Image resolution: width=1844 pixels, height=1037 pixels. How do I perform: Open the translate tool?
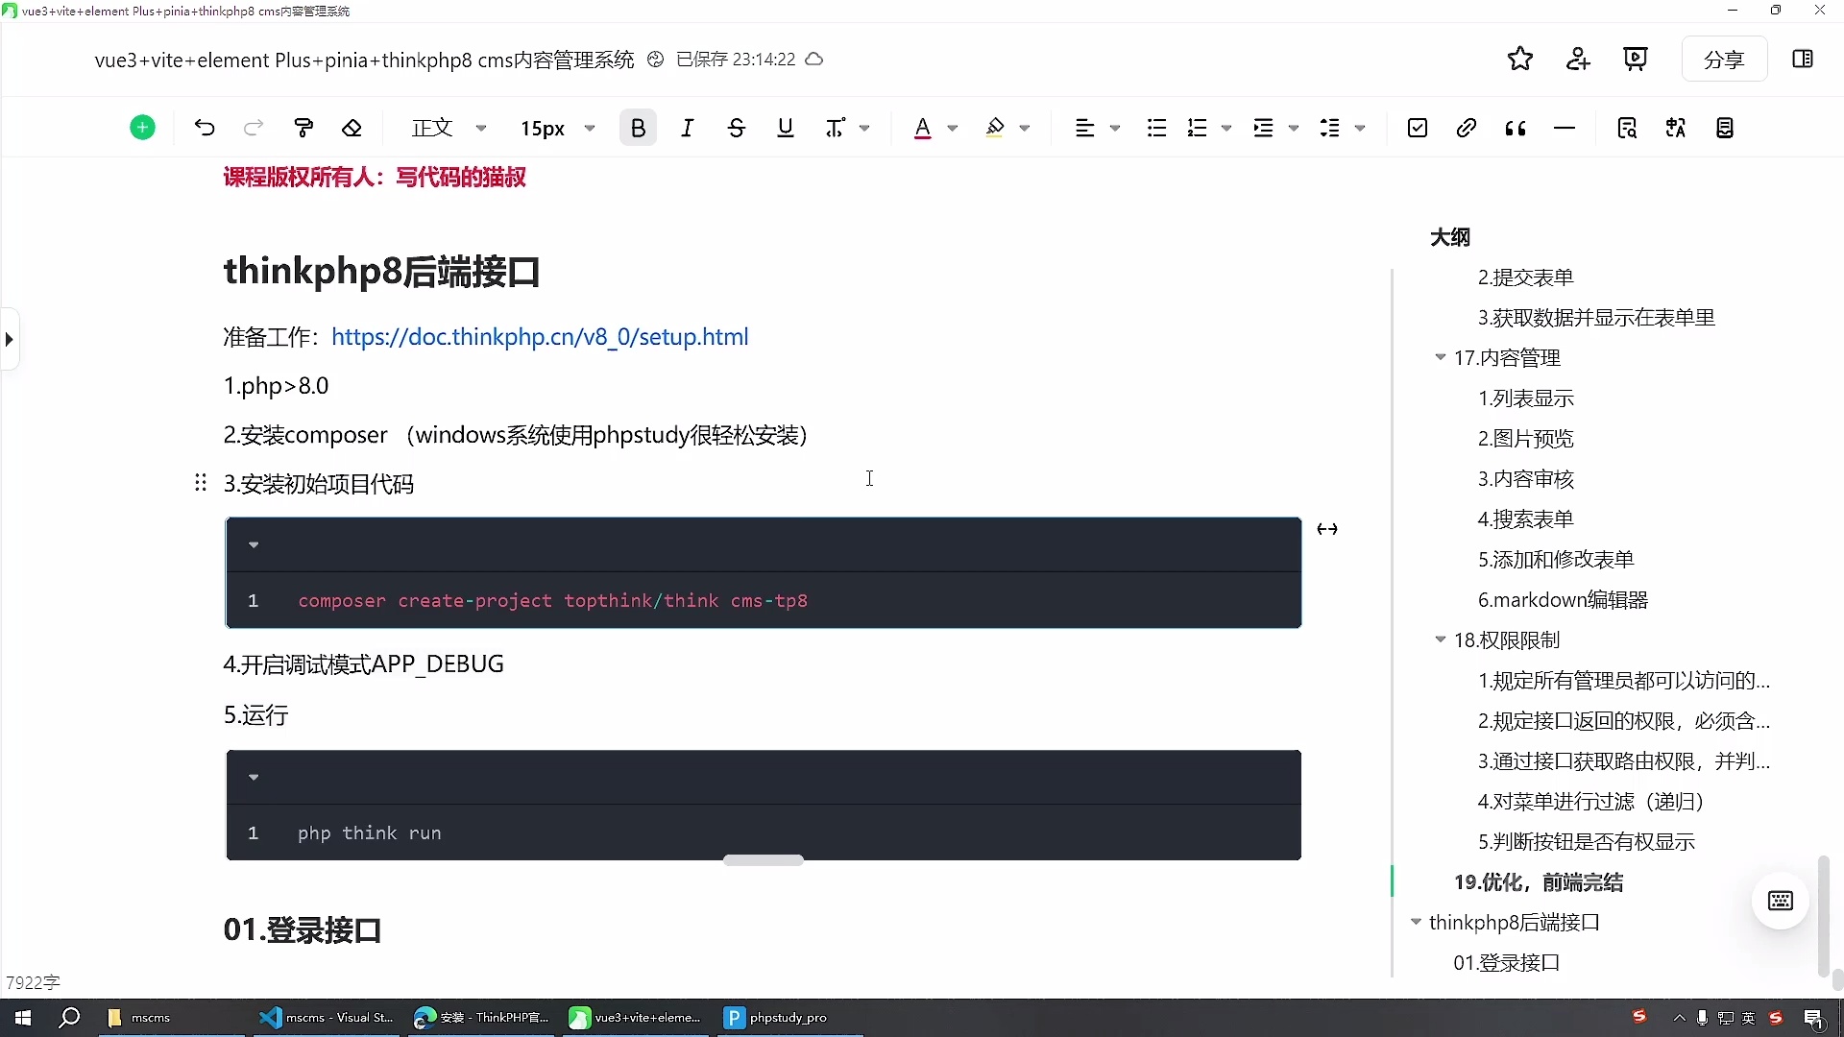[x=1676, y=127]
